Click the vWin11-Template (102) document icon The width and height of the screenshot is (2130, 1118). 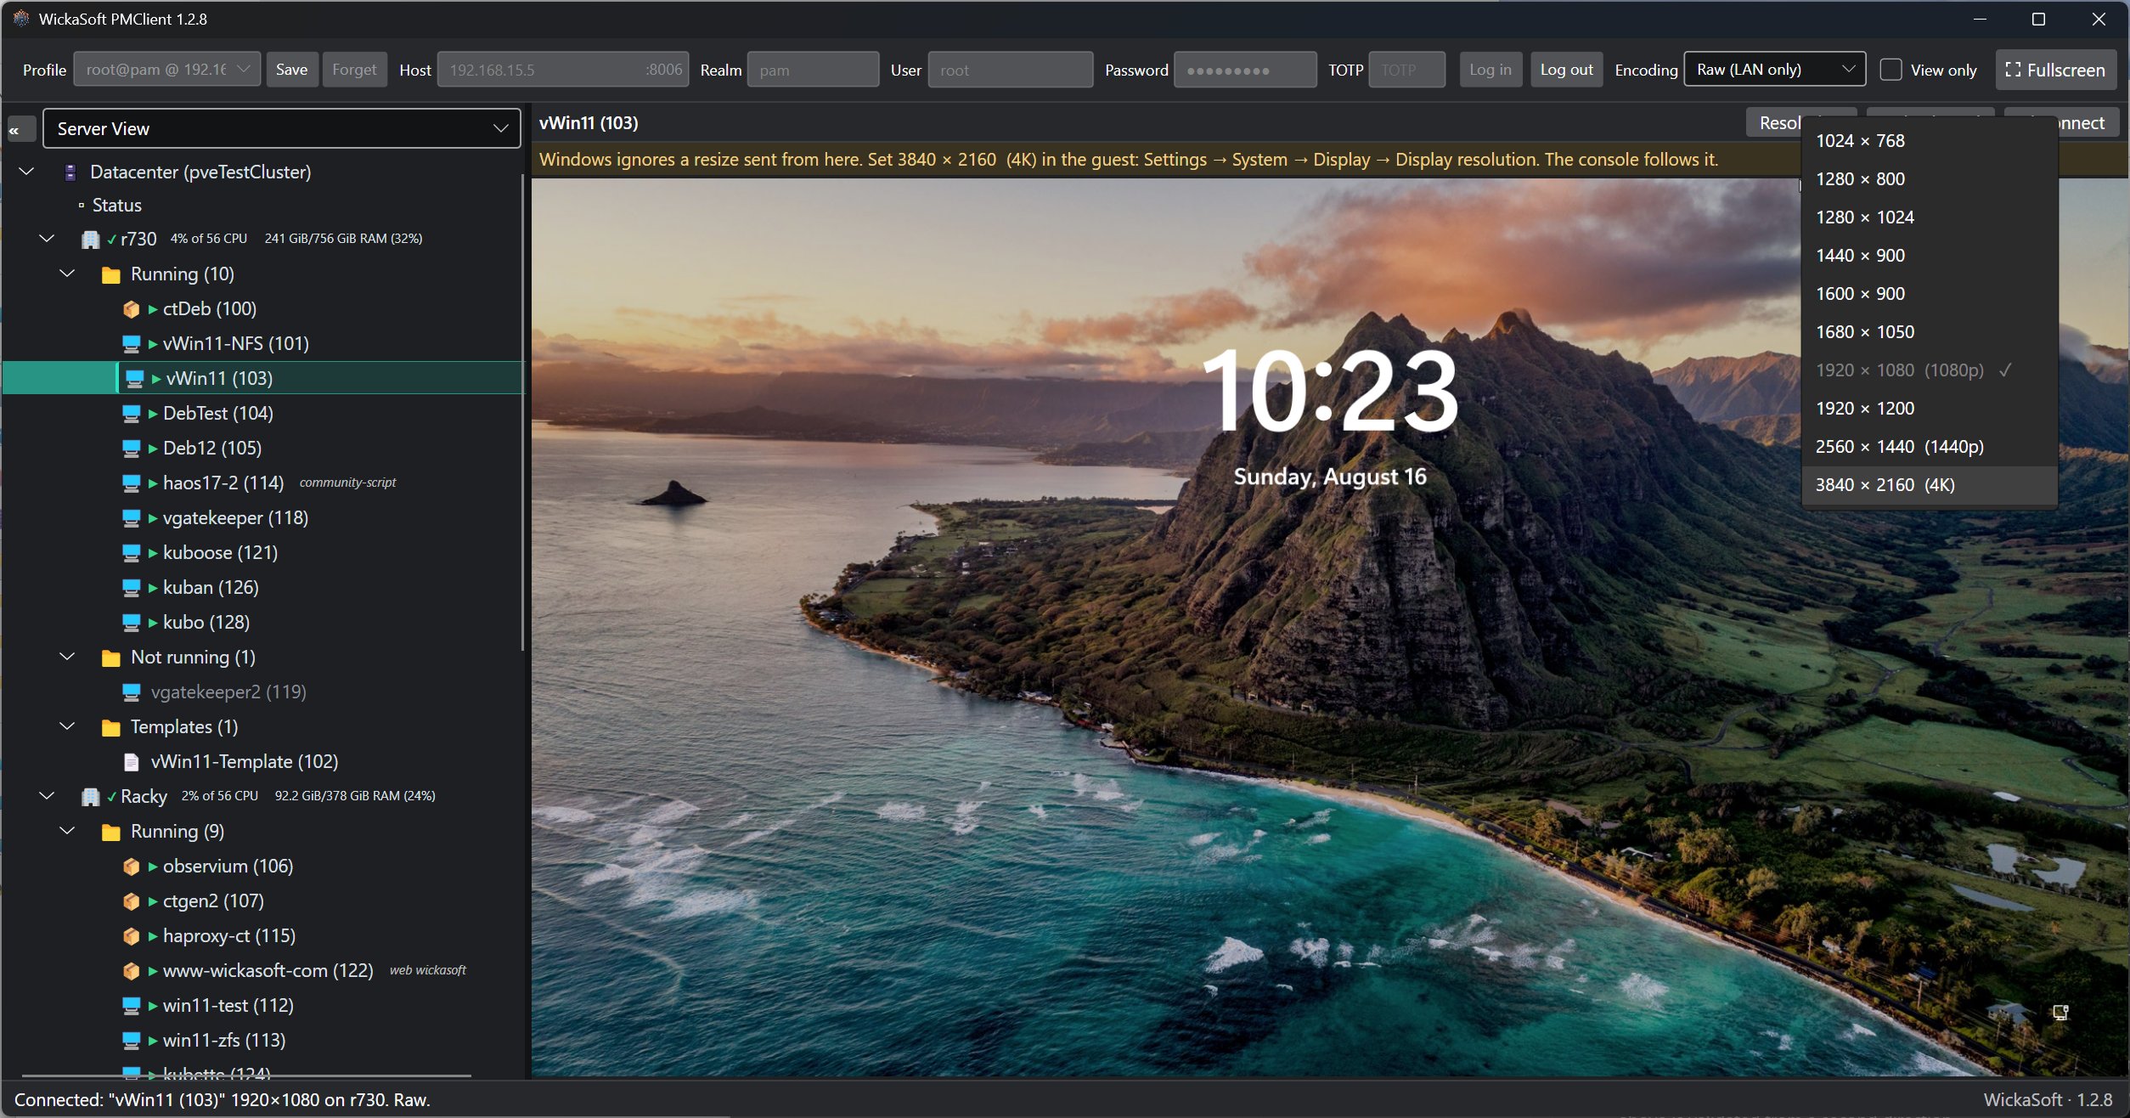131,762
